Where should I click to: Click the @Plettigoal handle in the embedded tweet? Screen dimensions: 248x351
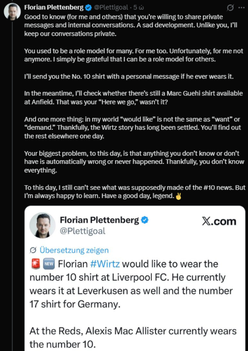[x=82, y=231]
